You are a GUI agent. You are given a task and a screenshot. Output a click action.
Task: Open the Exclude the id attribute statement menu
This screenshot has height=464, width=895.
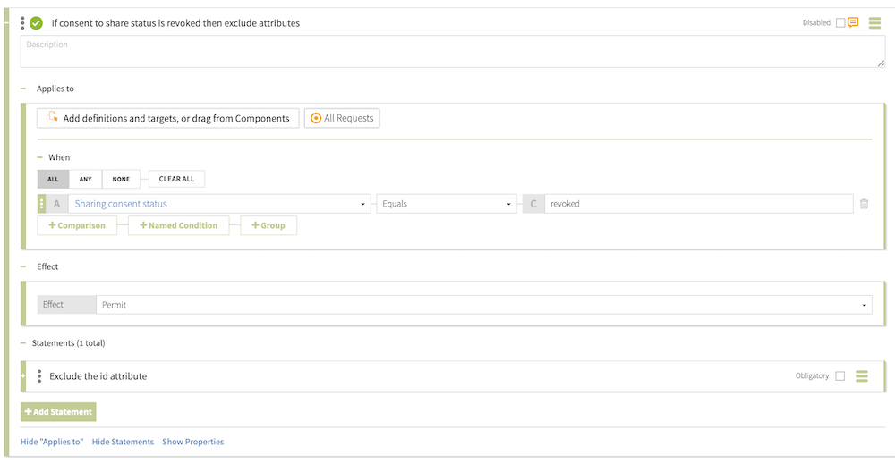tap(861, 376)
